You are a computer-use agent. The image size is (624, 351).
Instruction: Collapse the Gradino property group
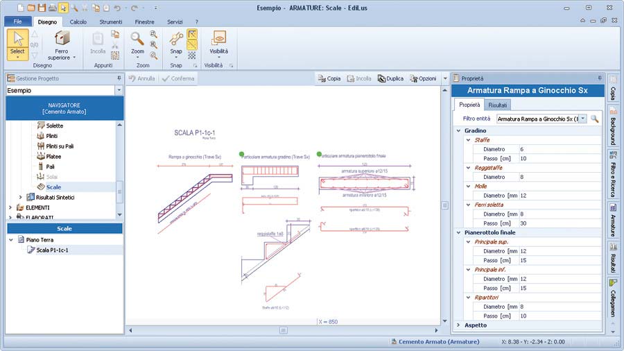458,130
